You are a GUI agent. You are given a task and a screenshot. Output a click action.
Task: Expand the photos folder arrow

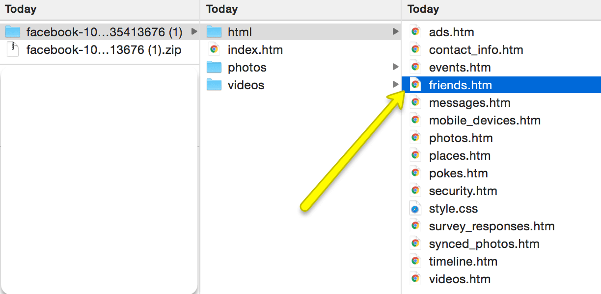(x=395, y=67)
